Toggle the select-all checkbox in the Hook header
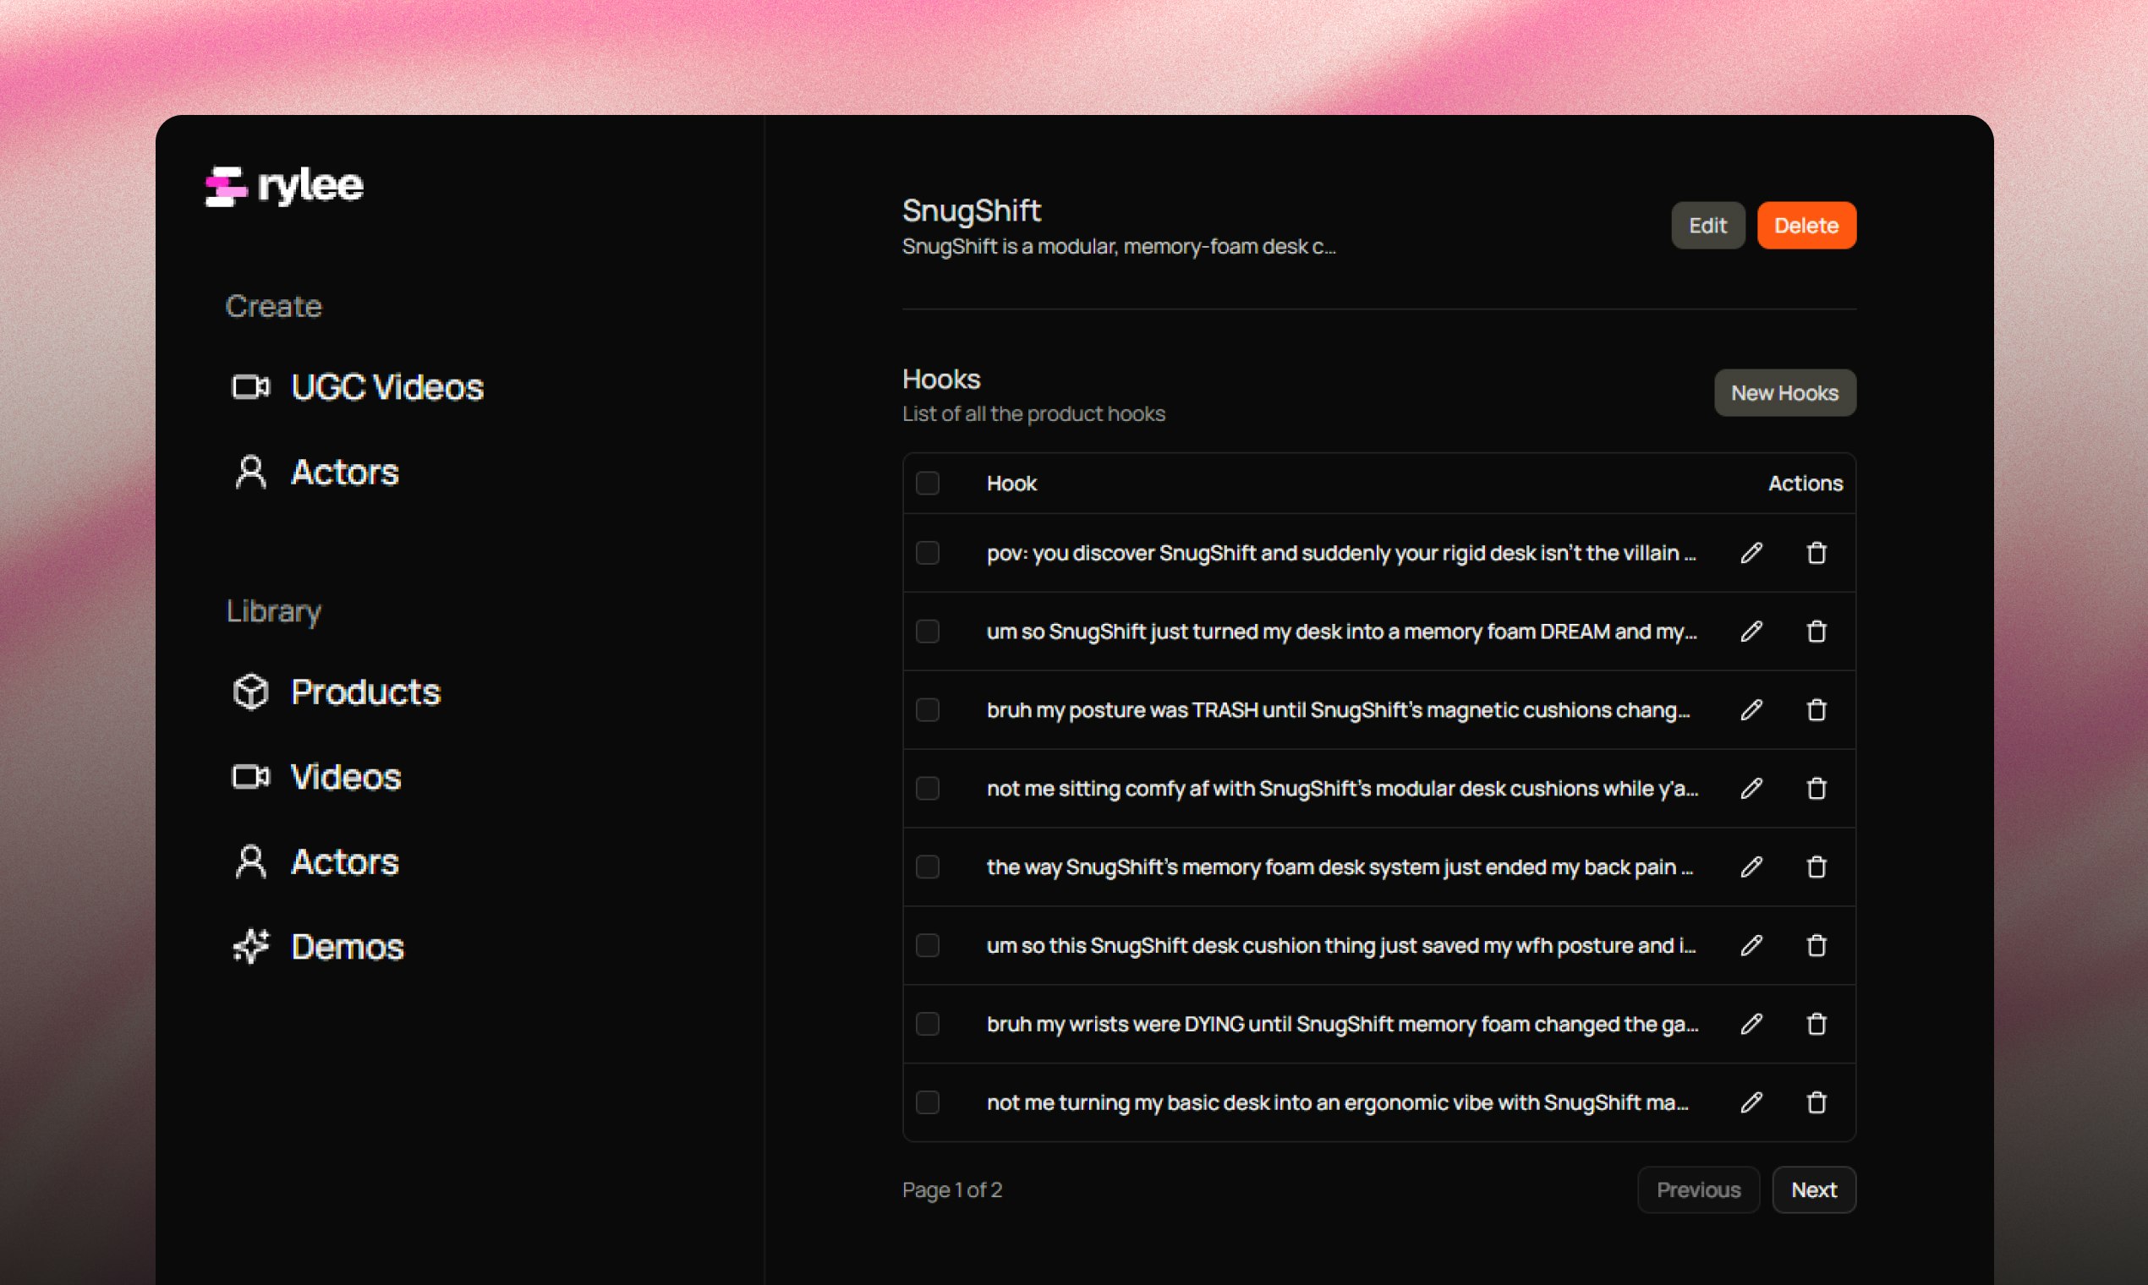 point(927,484)
